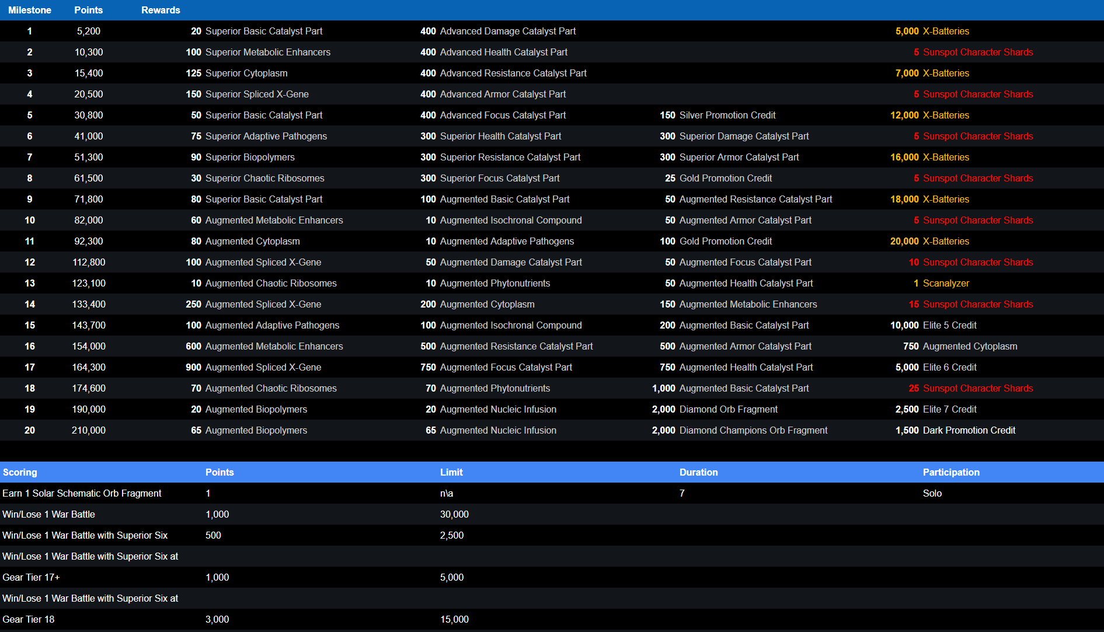Viewport: 1104px width, 632px height.
Task: Select '1,500 Dark Promotion Credit' reward
Action: [x=955, y=430]
